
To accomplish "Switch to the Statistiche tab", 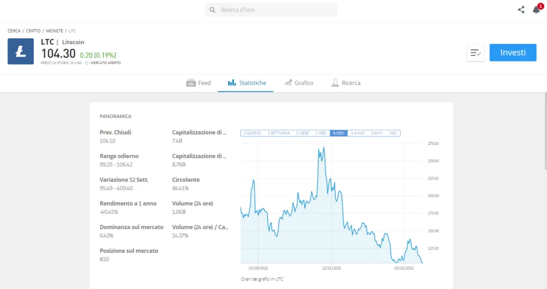I will (x=246, y=83).
